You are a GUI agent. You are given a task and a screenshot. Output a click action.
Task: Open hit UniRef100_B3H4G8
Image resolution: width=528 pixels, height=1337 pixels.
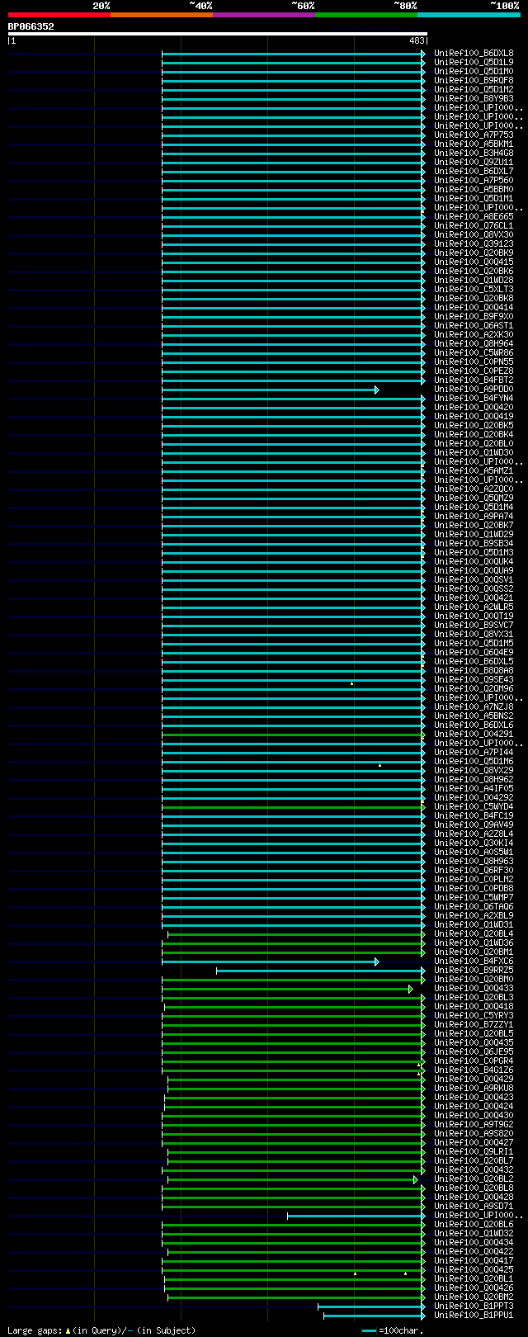(x=474, y=153)
